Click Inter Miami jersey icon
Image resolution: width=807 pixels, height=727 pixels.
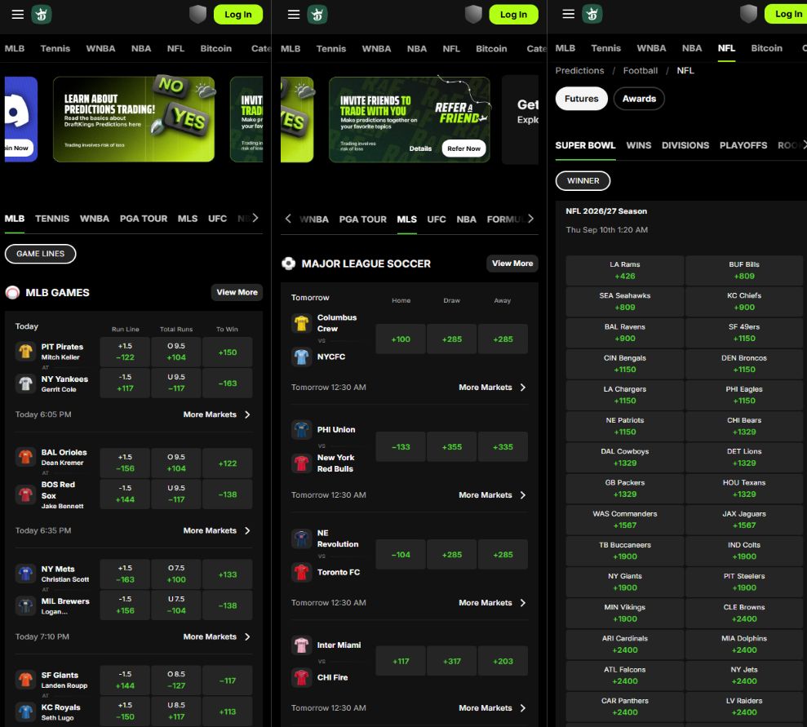point(302,645)
